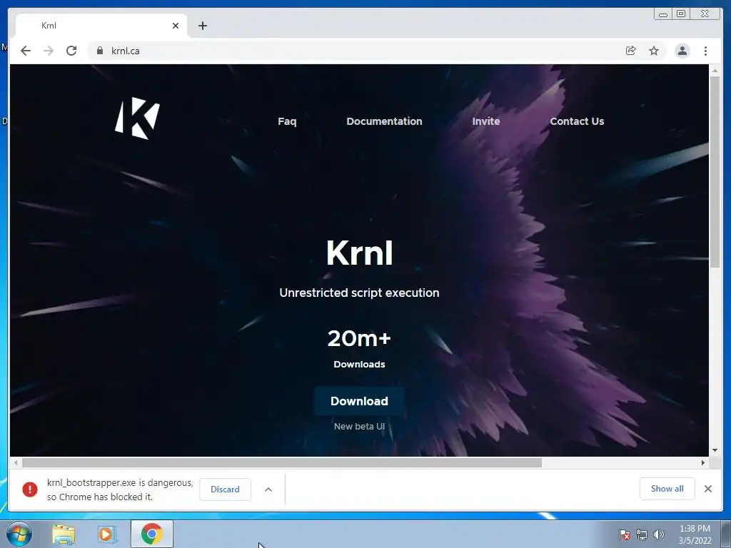Image resolution: width=731 pixels, height=548 pixels.
Task: Open Windows Start menu
Action: pyautogui.click(x=19, y=534)
